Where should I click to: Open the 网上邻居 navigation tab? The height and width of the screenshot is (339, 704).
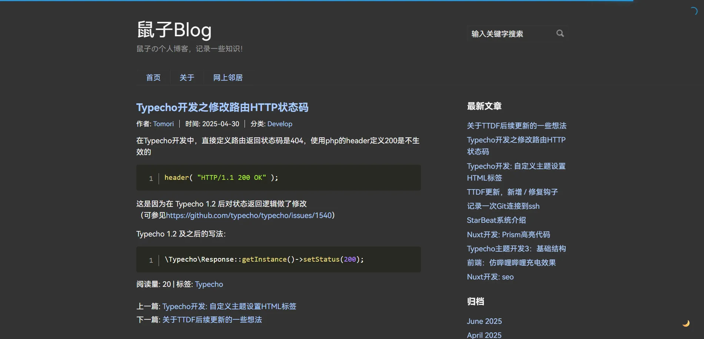[228, 77]
